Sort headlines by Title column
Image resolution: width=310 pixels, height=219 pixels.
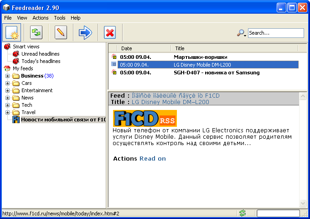(x=234, y=48)
